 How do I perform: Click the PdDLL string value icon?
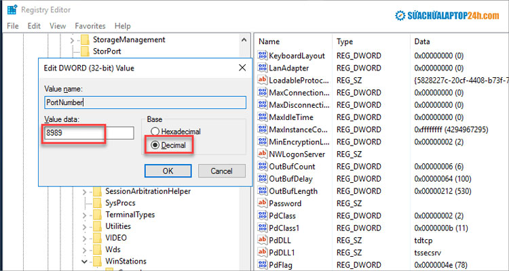point(262,241)
